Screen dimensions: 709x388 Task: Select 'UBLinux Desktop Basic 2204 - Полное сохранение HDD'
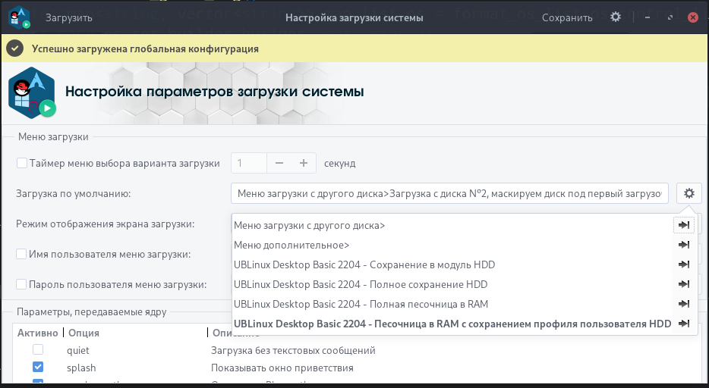361,284
